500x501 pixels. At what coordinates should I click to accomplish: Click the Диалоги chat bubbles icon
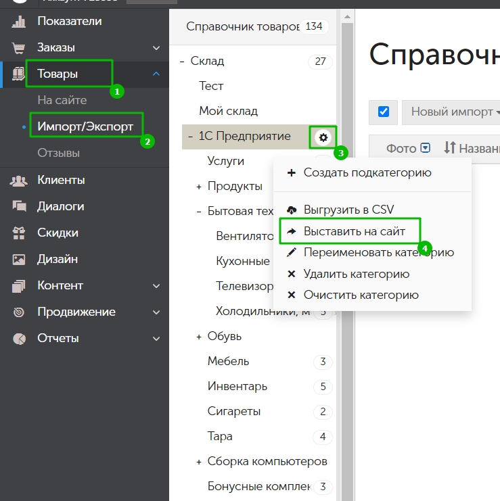(x=18, y=207)
